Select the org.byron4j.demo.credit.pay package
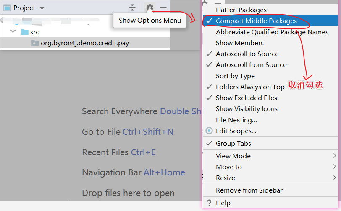Viewport: 341px width, 211px height. [x=85, y=43]
